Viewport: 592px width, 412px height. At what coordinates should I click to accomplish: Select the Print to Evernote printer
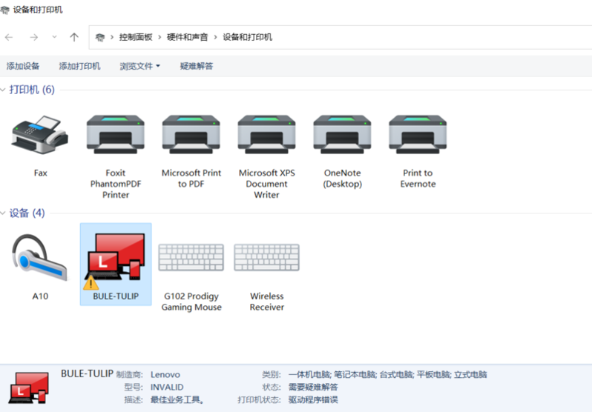coord(418,135)
